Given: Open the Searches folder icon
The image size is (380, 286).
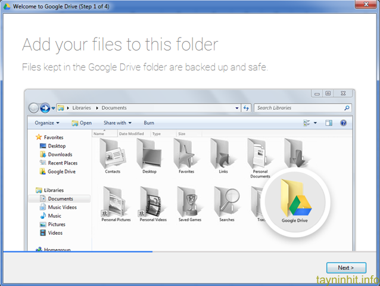Looking at the screenshot, I should point(226,201).
